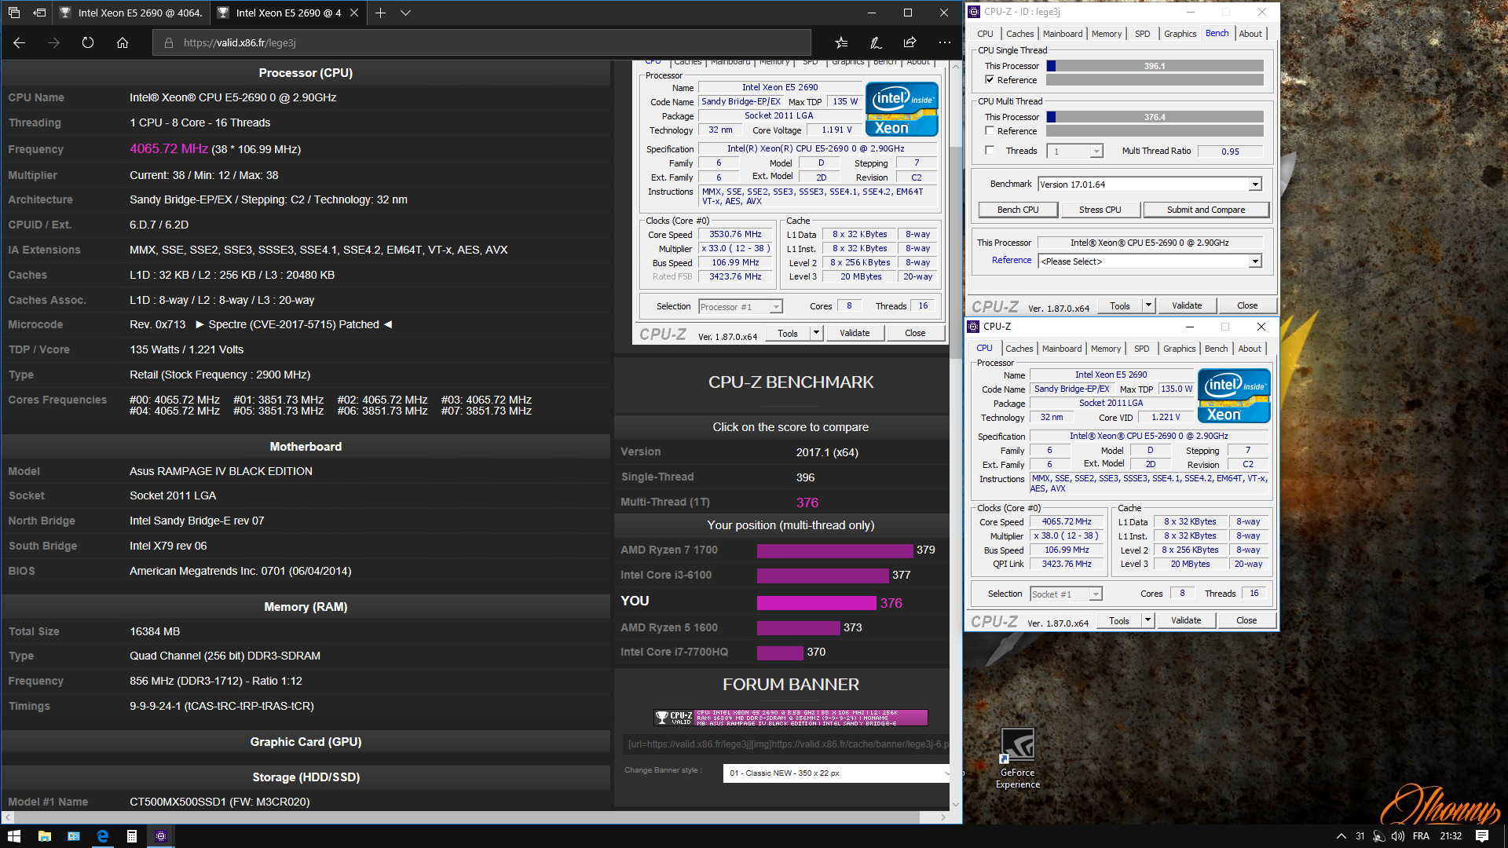1508x848 pixels.
Task: Click Bench CPU button
Action: click(1017, 210)
